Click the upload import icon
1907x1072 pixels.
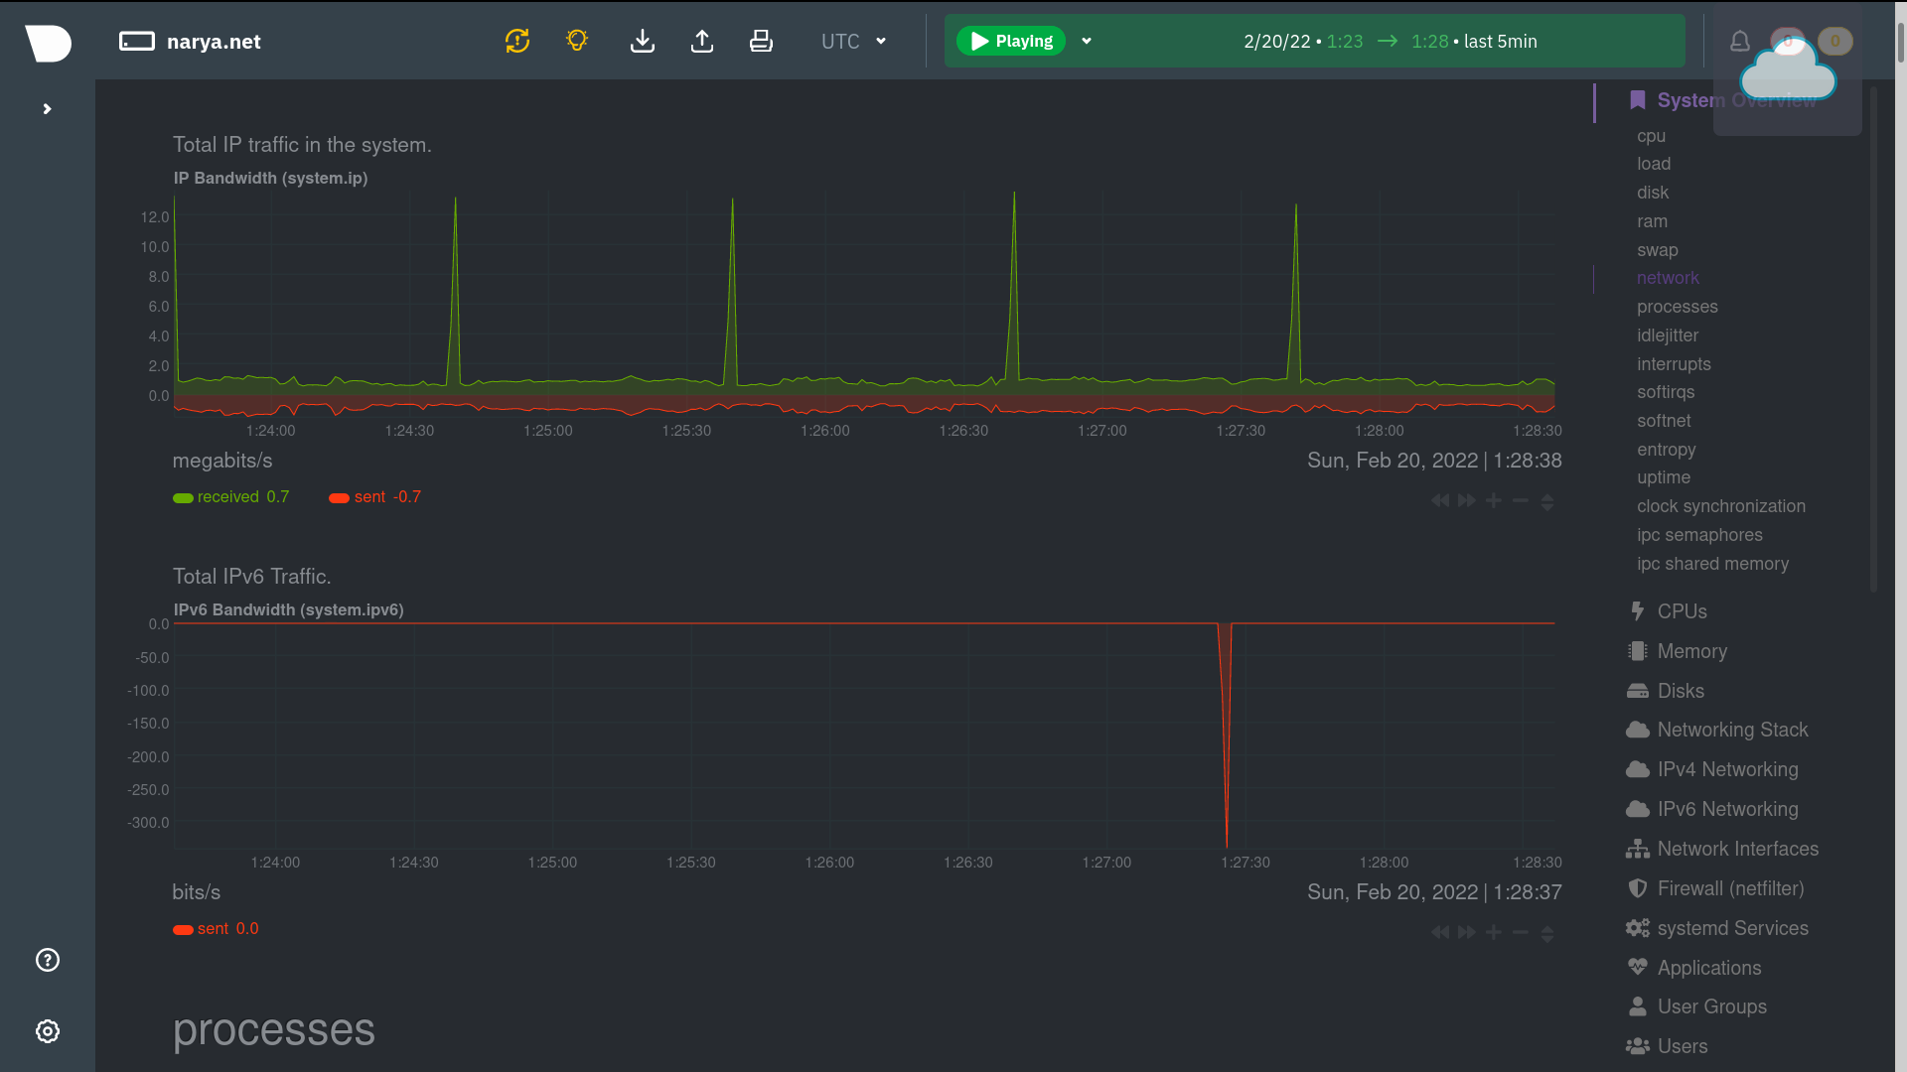(702, 41)
